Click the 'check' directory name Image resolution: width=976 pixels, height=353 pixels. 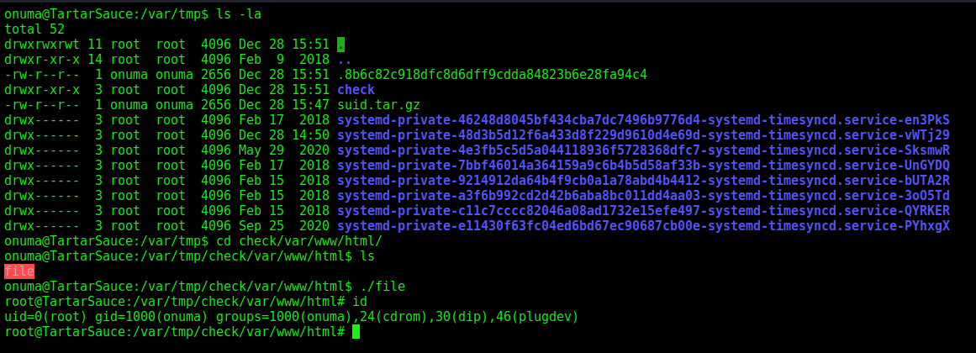356,90
